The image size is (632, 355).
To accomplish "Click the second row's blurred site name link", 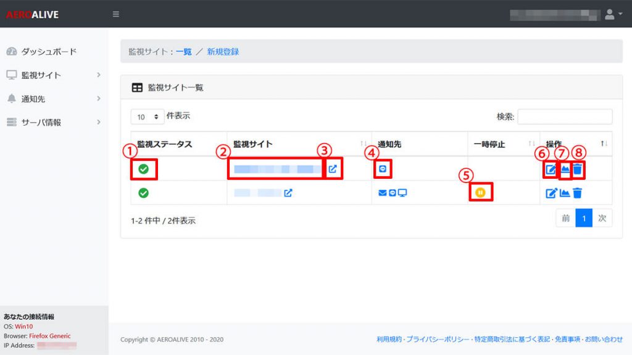I will (x=257, y=193).
